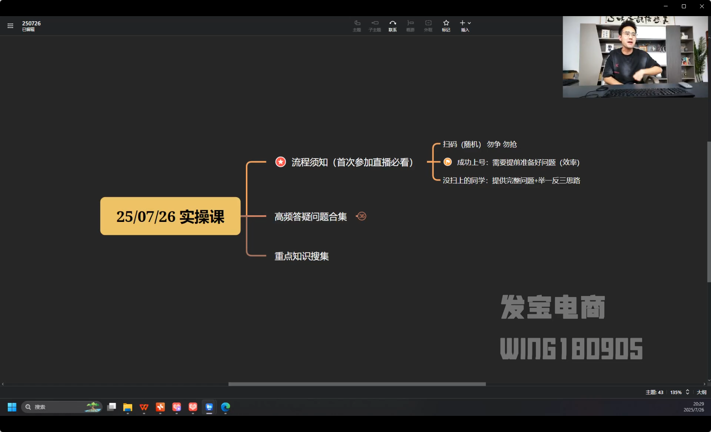Open the 标记 (Marker) star tool
Viewport: 711px width, 432px height.
(x=446, y=26)
